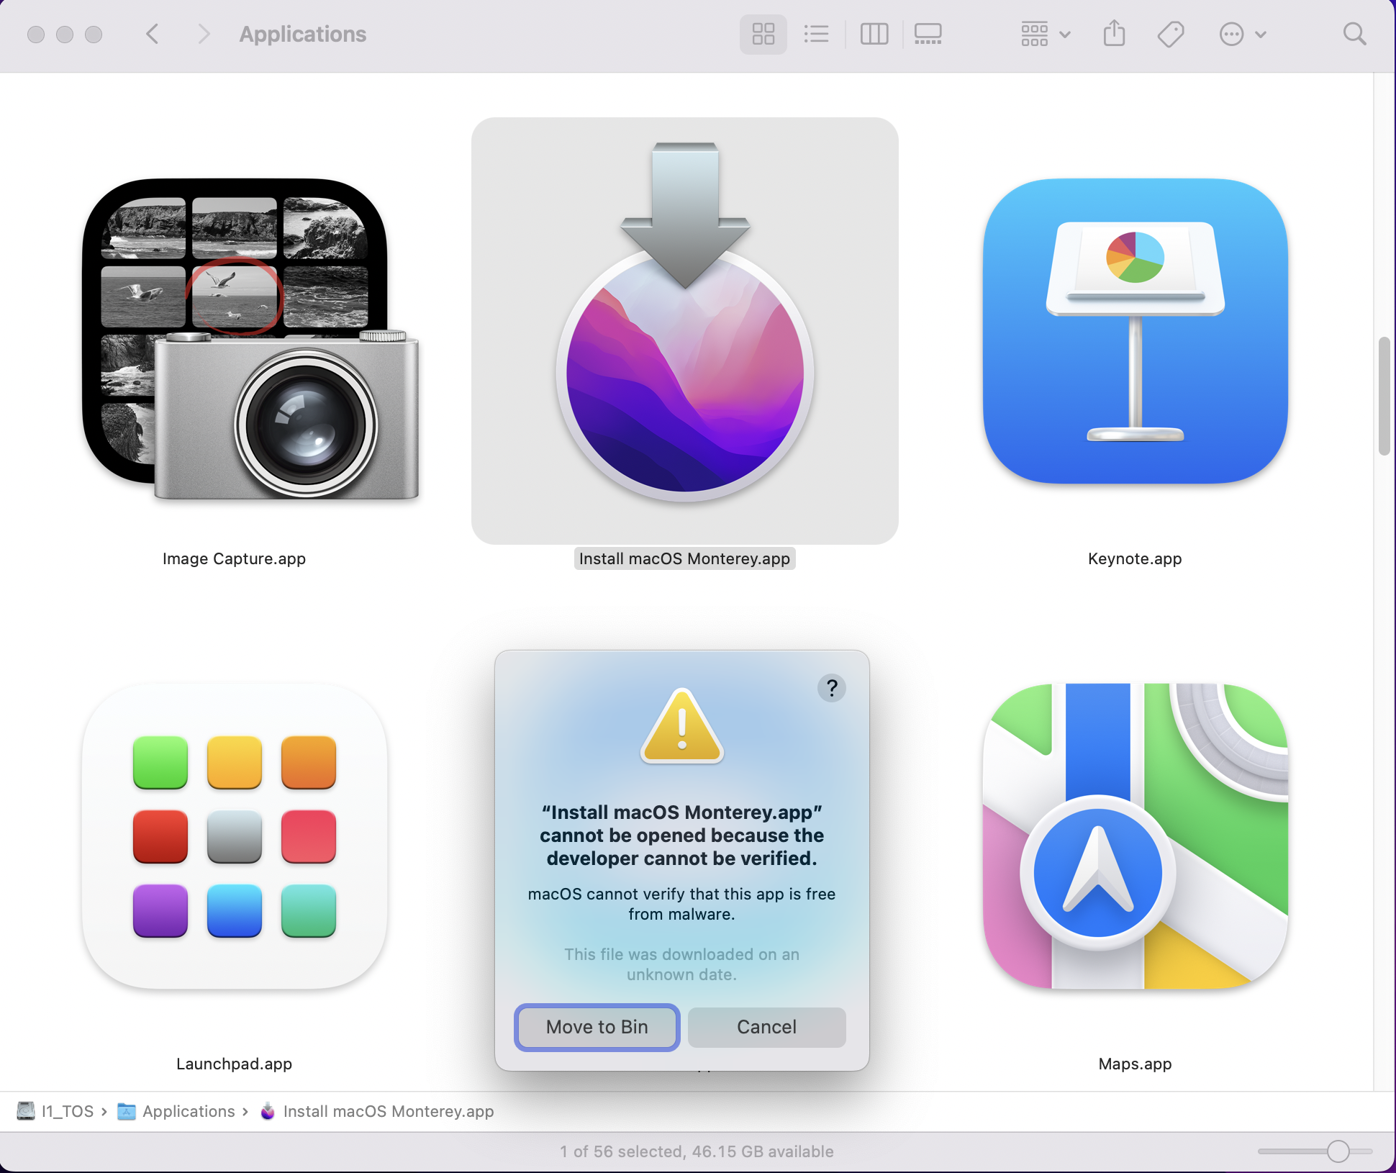Cancel the verification warning dialog
Viewport: 1396px width, 1173px height.
766,1027
